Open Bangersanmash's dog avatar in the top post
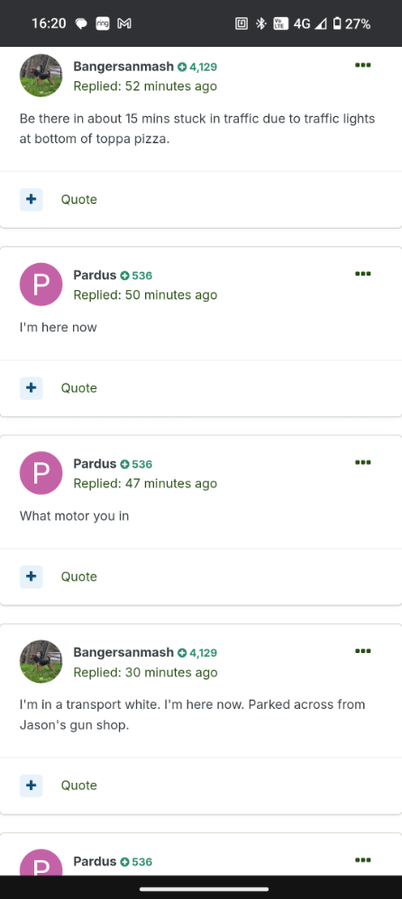This screenshot has width=402, height=899. tap(41, 76)
